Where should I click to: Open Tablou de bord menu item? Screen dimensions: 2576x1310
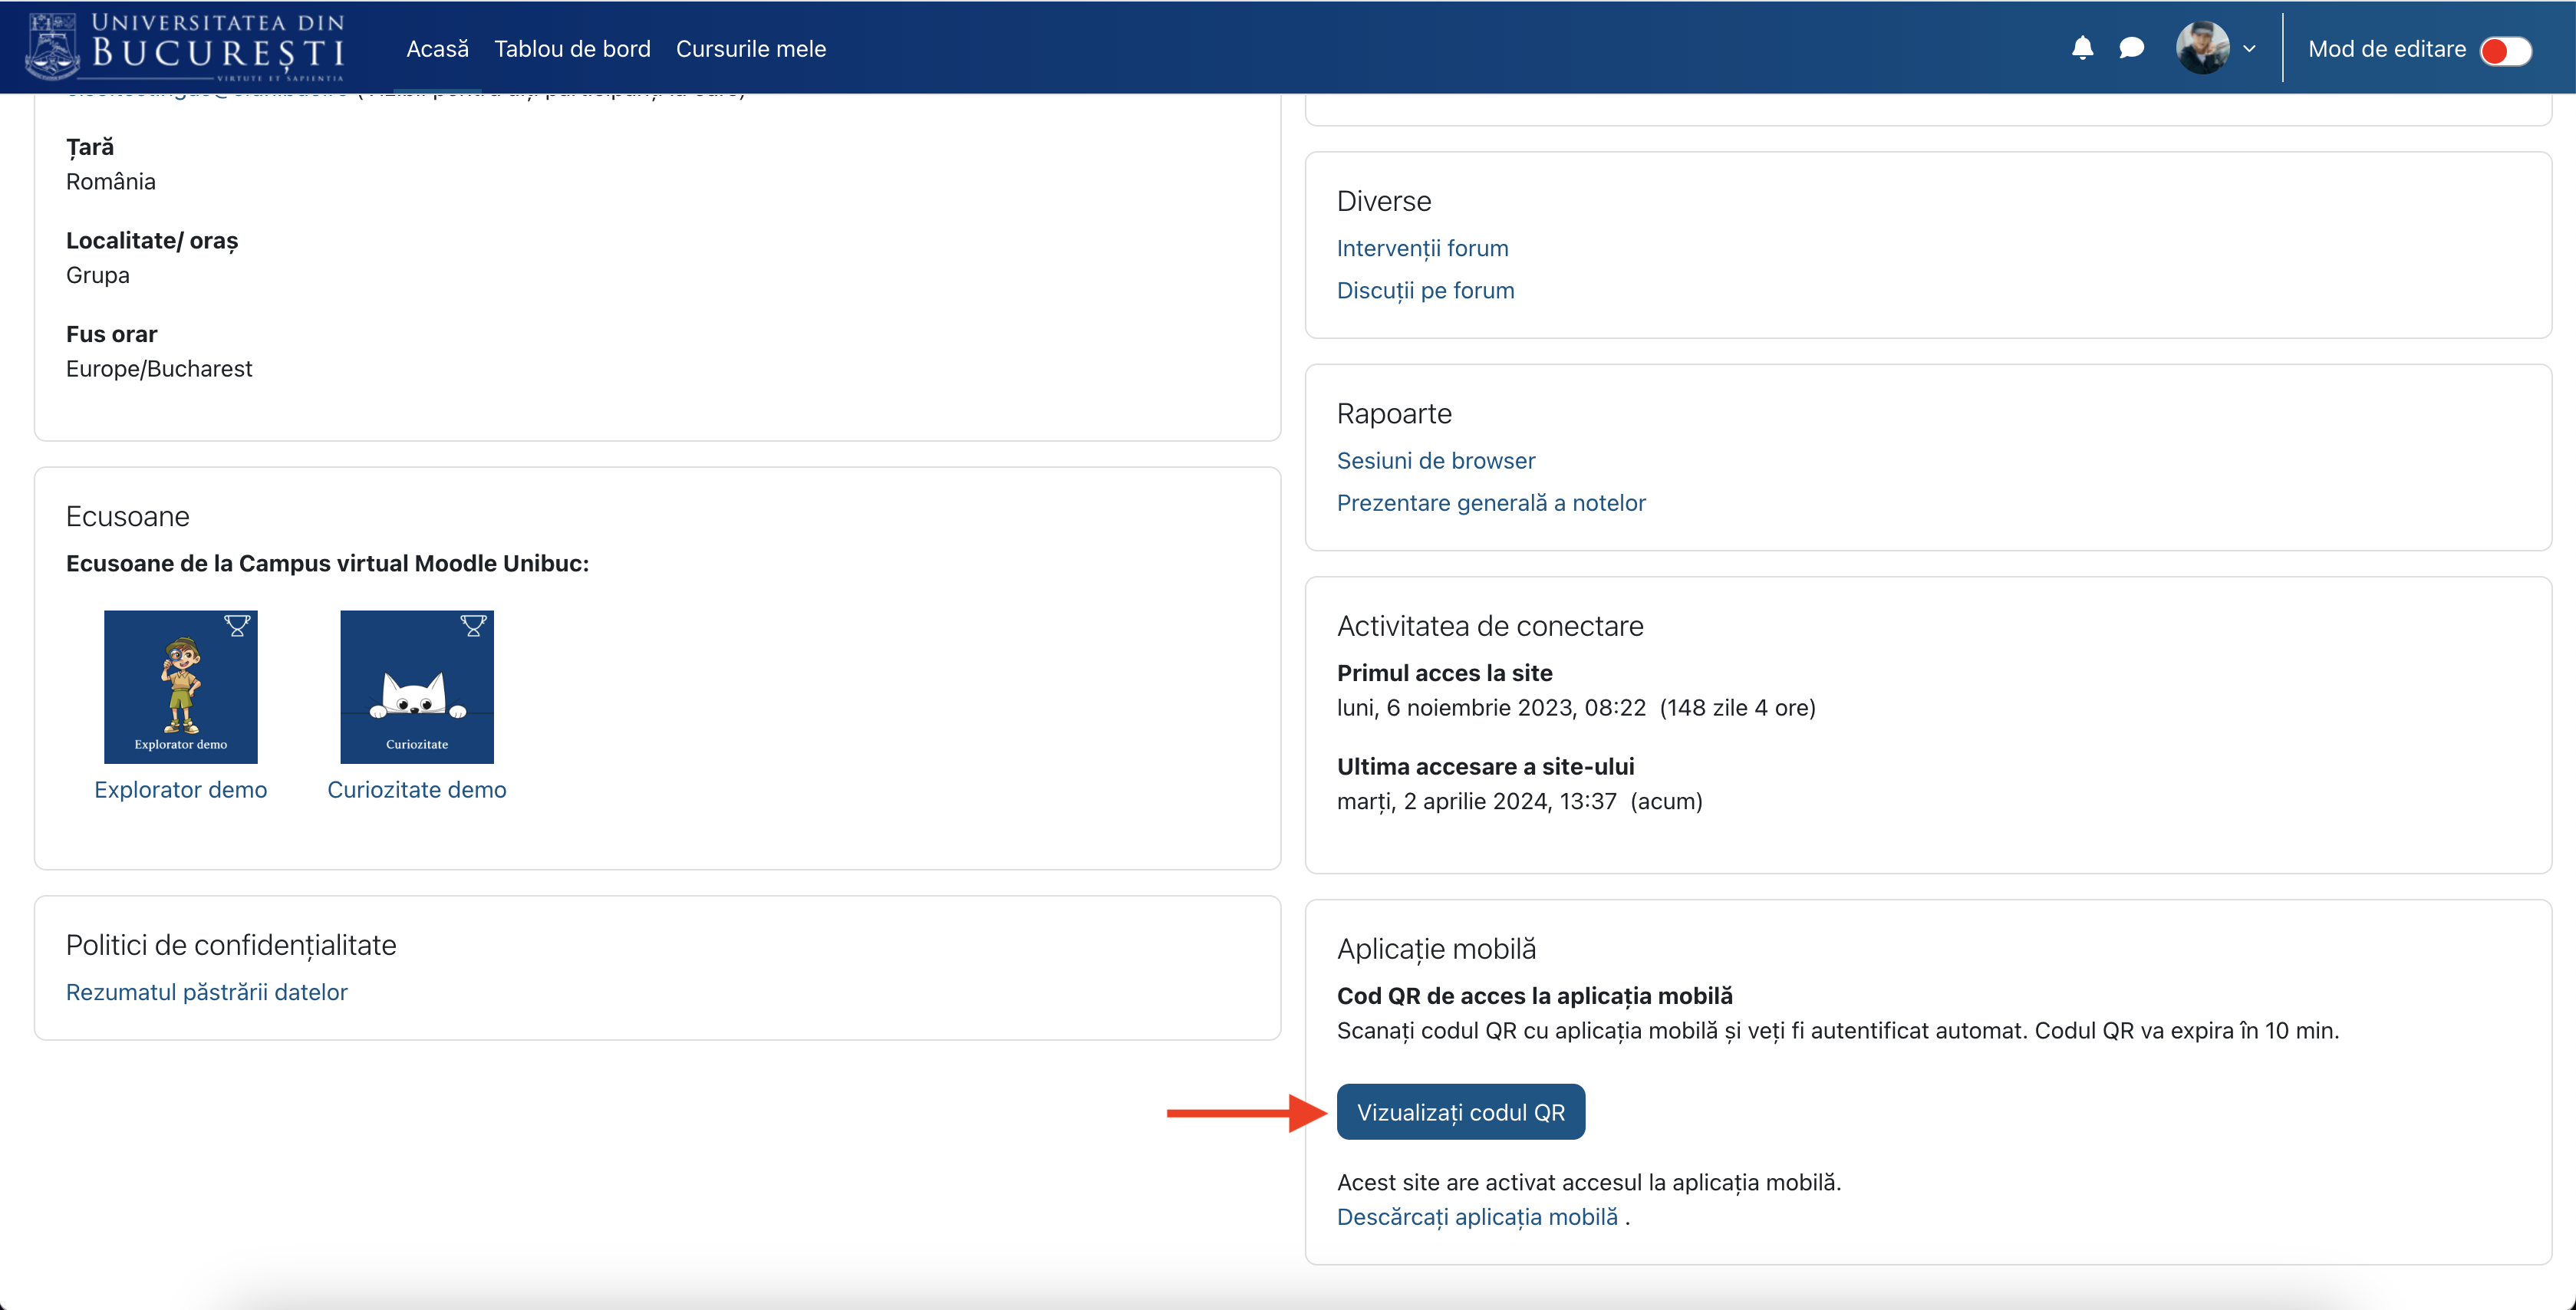572,49
